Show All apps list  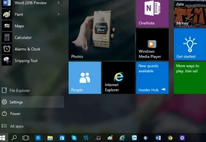point(17,126)
